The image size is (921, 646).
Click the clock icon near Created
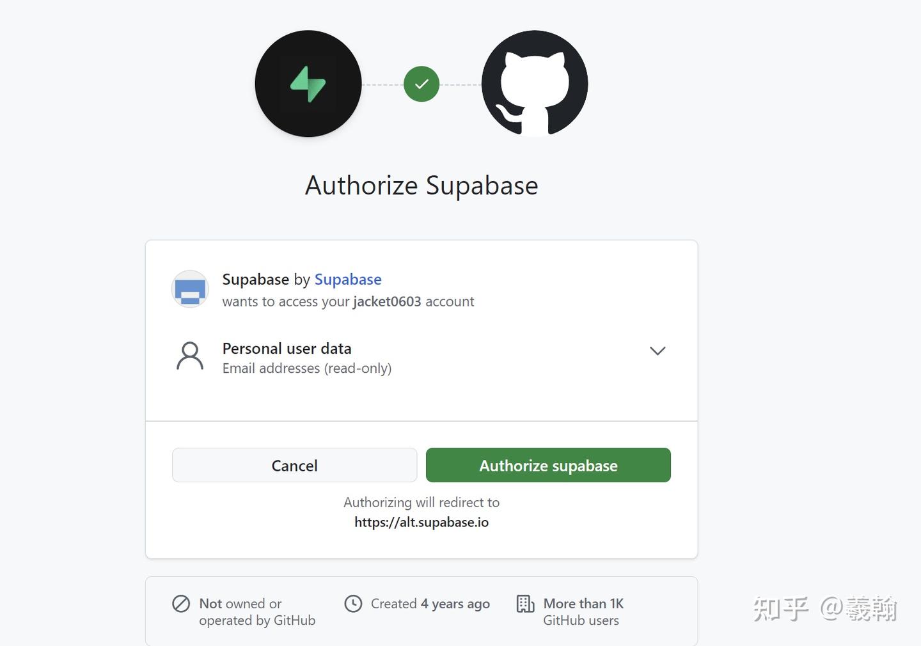point(353,604)
